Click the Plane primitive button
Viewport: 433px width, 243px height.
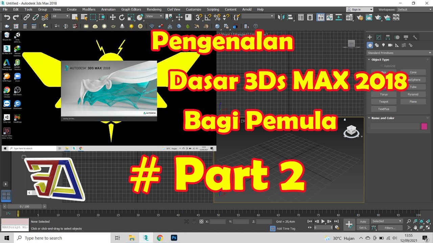coord(413,102)
